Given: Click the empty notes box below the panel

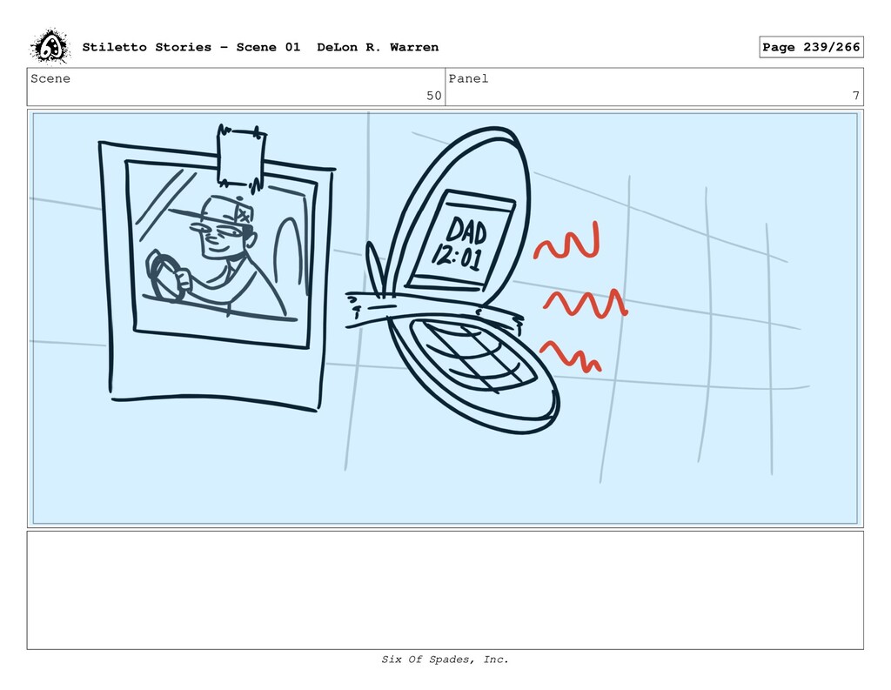Looking at the screenshot, I should pyautogui.click(x=445, y=590).
